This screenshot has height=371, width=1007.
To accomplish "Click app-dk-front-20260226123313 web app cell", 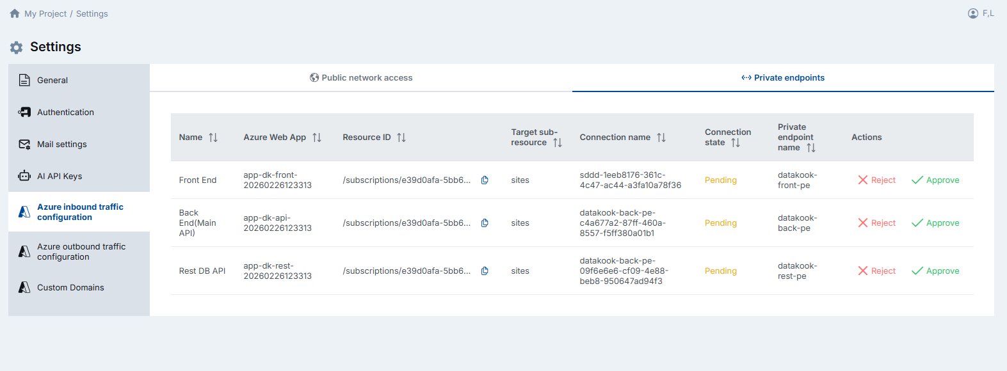I will click(x=277, y=180).
